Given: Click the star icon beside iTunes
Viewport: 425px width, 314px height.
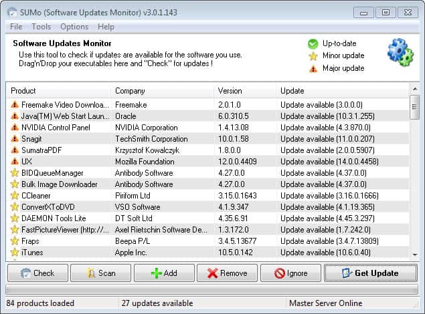Looking at the screenshot, I should click(x=15, y=252).
